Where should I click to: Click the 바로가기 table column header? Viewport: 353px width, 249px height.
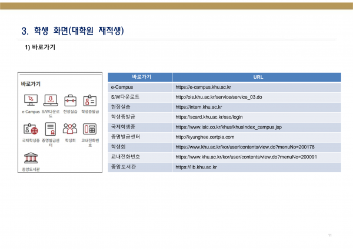[x=140, y=77]
